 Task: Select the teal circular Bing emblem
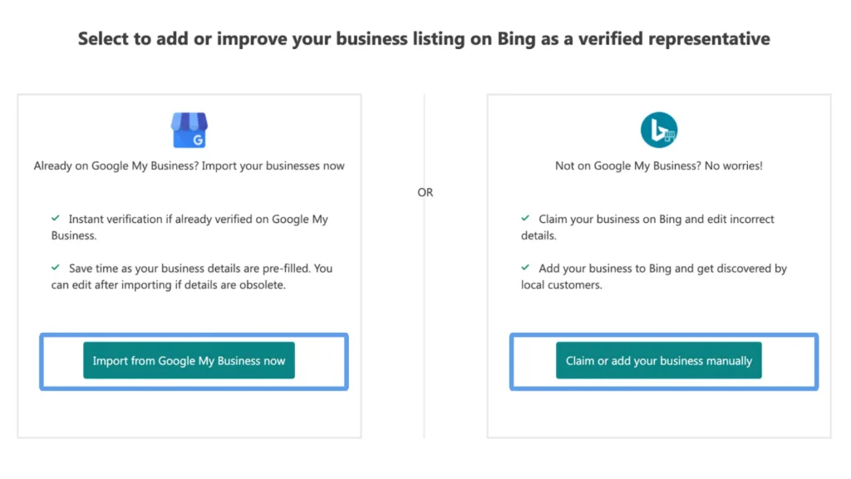click(659, 129)
